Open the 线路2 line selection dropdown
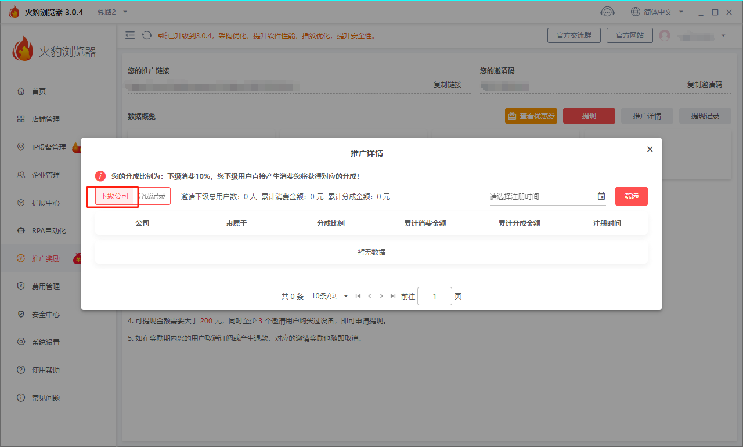The image size is (743, 447). pyautogui.click(x=108, y=11)
